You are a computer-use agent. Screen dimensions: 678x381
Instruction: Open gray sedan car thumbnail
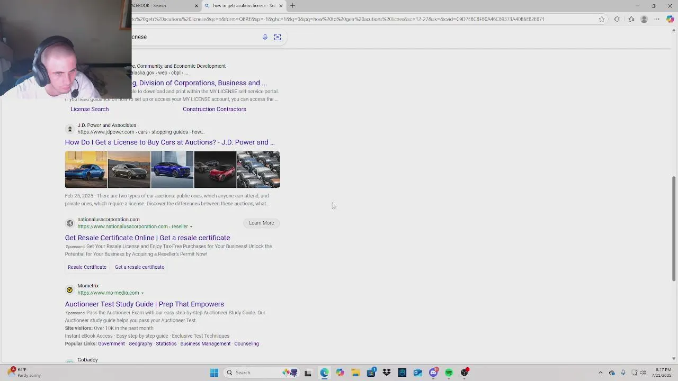pyautogui.click(x=129, y=170)
